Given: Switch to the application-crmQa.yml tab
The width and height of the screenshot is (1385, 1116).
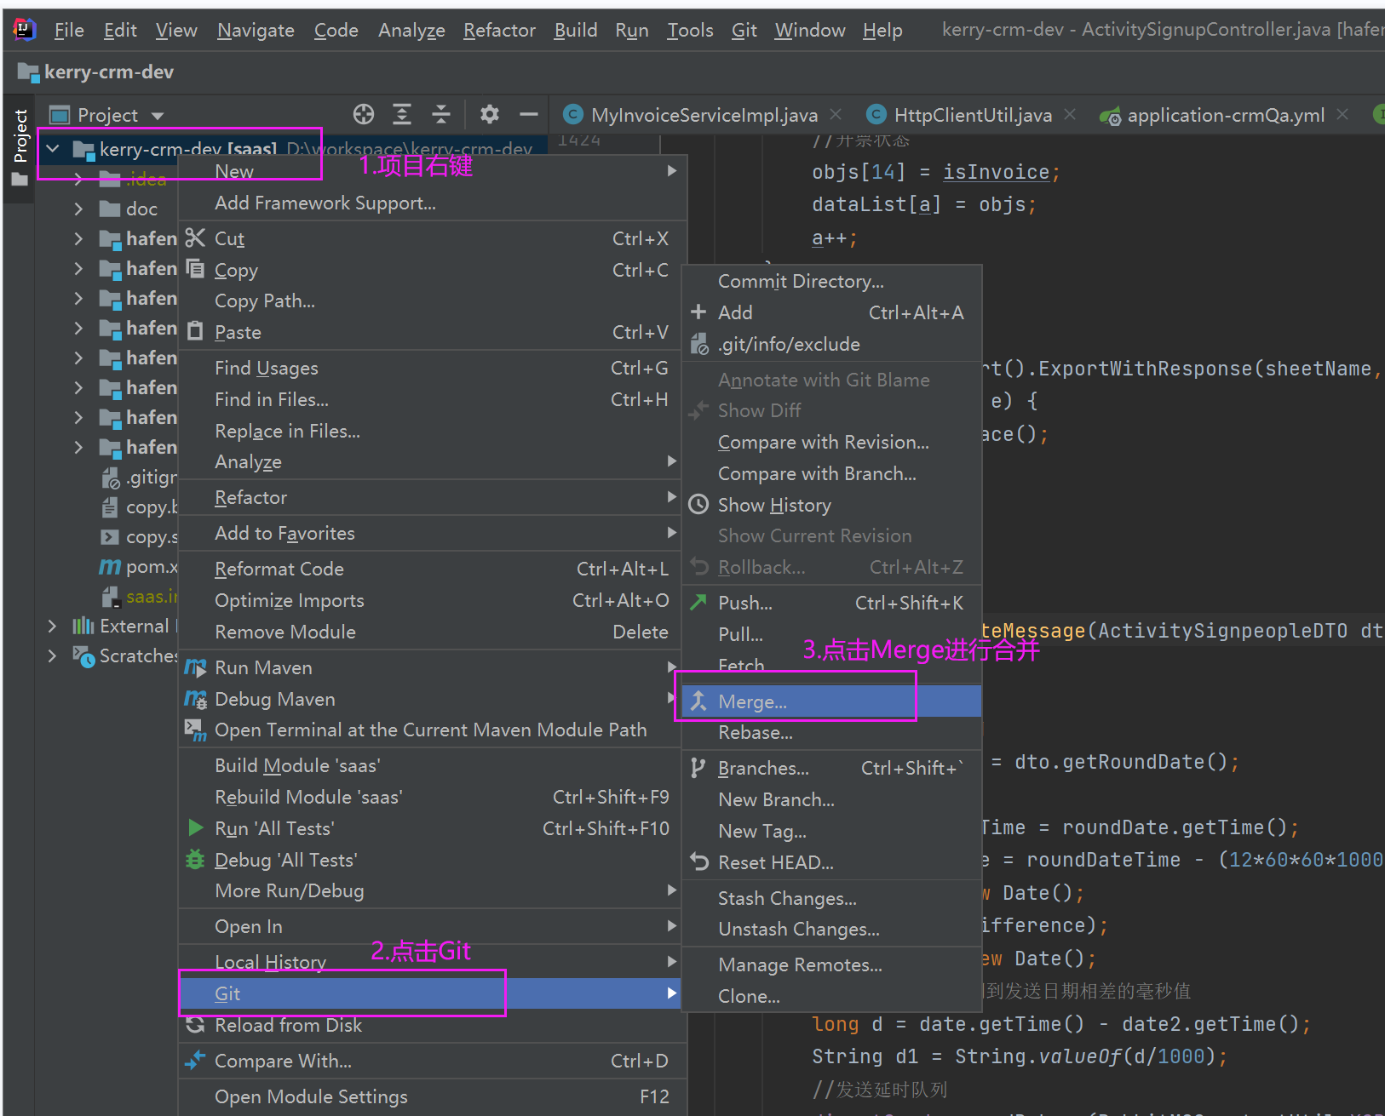Looking at the screenshot, I should tap(1226, 115).
